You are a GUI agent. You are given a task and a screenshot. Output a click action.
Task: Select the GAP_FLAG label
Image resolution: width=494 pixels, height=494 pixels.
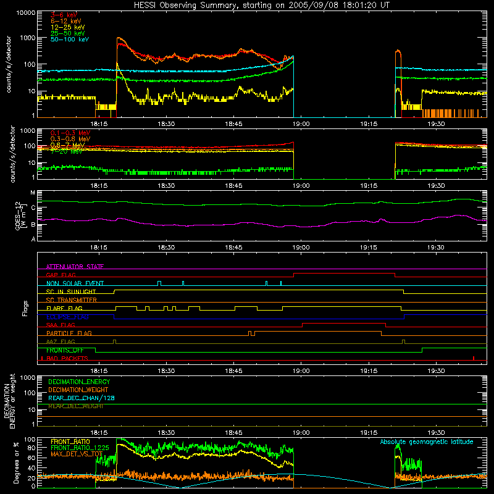(x=61, y=275)
